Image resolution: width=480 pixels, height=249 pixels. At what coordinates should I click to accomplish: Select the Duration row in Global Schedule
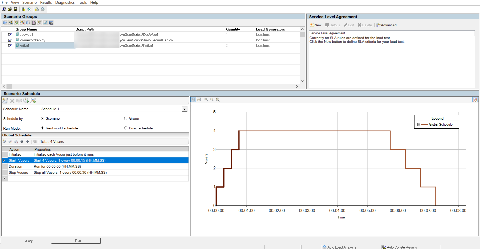coord(15,166)
